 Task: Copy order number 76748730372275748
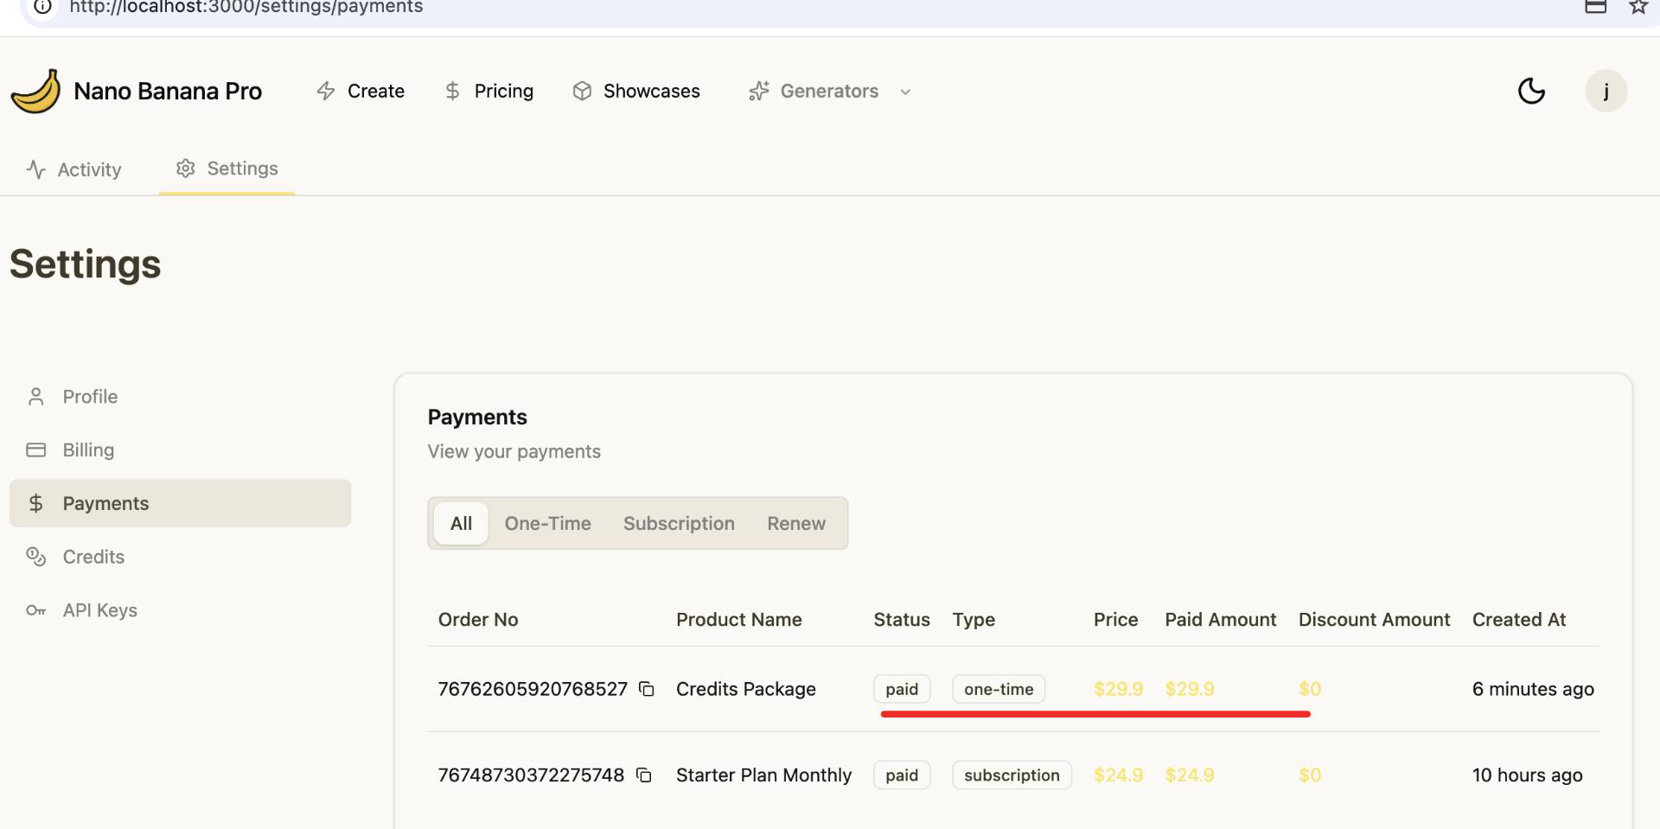(x=644, y=775)
